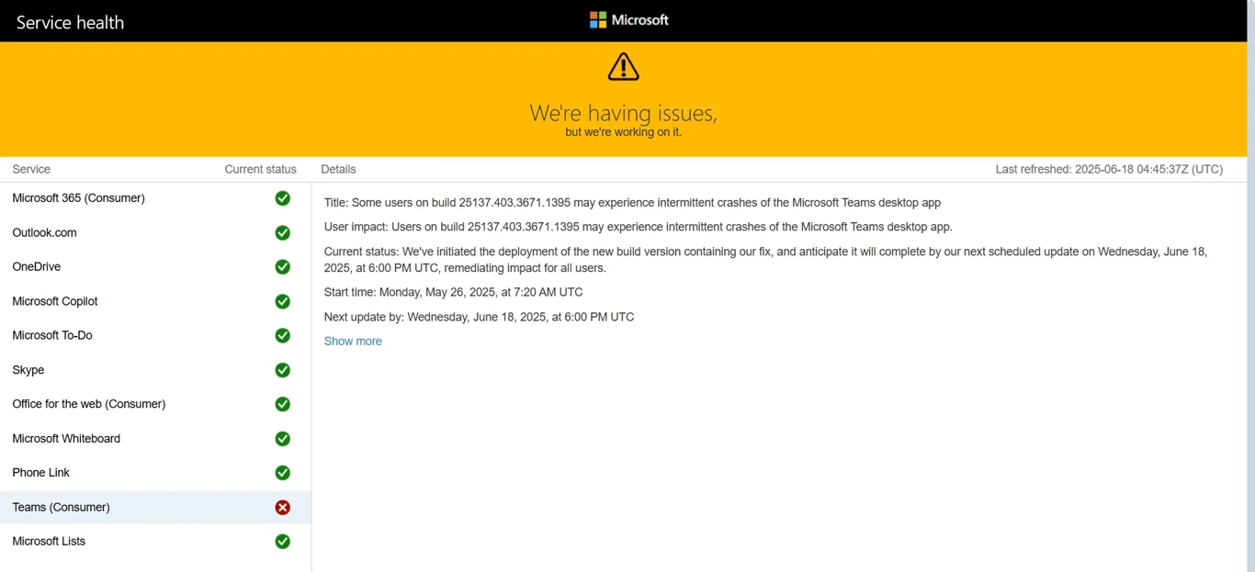The image size is (1255, 572).
Task: Click red error icon for Teams (Consumer)
Action: pos(283,508)
